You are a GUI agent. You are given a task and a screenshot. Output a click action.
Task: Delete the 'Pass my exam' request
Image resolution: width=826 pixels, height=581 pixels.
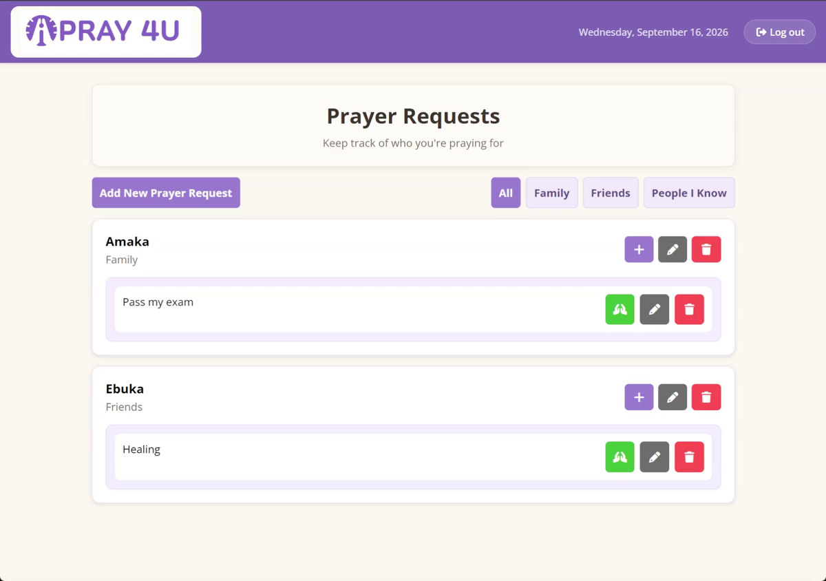pyautogui.click(x=689, y=310)
